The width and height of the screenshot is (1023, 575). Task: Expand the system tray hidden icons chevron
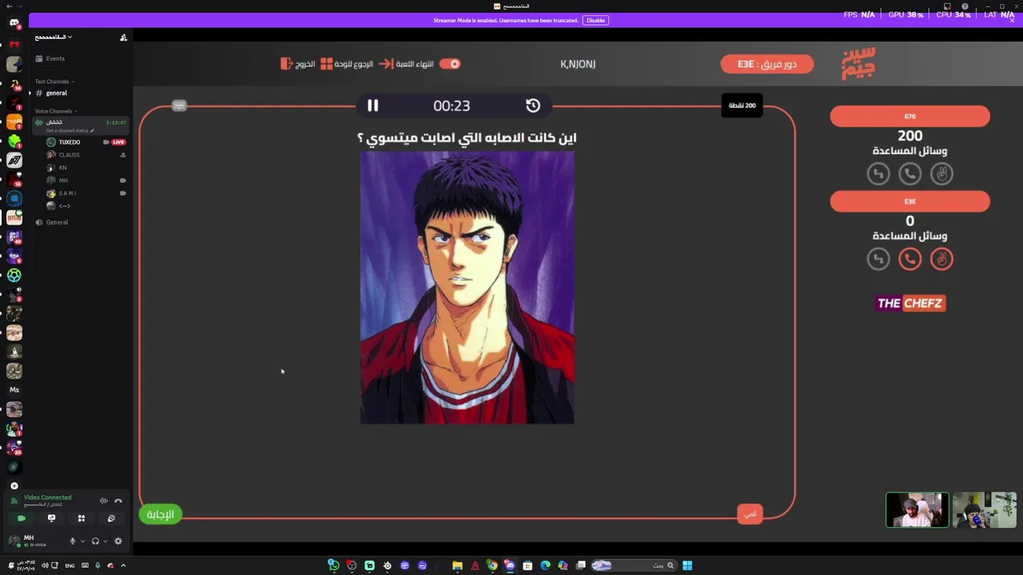[123, 565]
